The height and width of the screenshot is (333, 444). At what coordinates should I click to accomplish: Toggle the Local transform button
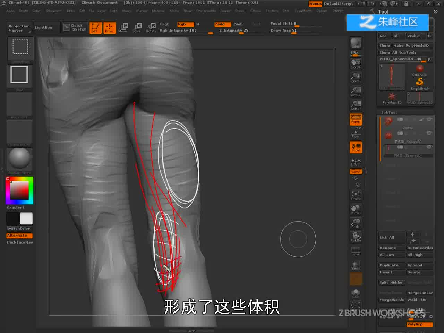click(356, 147)
